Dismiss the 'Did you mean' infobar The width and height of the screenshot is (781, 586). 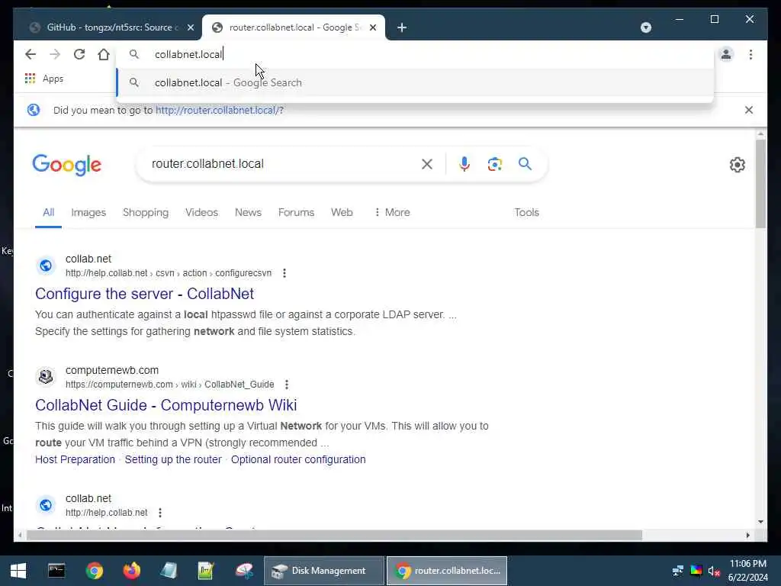click(749, 110)
